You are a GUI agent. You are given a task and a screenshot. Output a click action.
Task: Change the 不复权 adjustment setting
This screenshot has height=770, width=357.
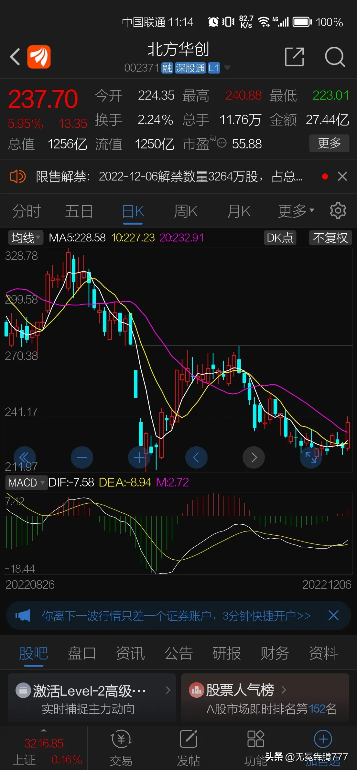[330, 238]
